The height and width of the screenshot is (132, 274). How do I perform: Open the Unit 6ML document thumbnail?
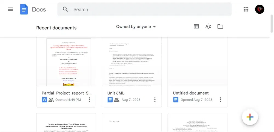[x=132, y=61]
